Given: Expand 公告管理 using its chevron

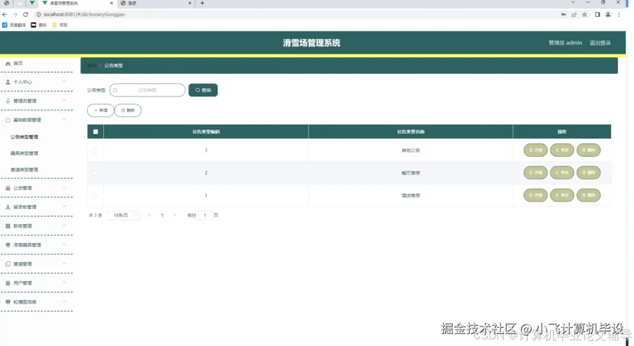Looking at the screenshot, I should tap(64, 188).
